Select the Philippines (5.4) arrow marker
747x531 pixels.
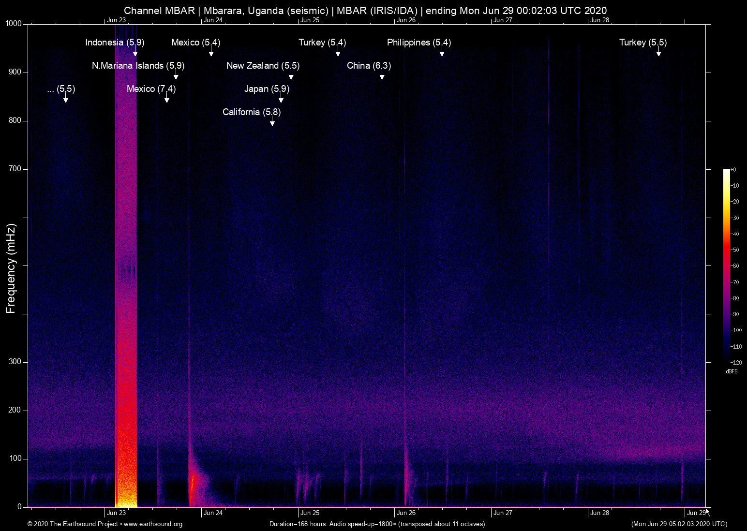click(442, 53)
